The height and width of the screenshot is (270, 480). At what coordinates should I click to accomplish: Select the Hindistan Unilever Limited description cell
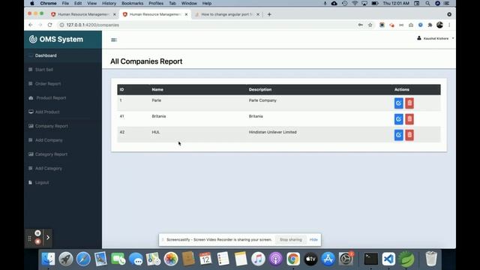[272, 132]
